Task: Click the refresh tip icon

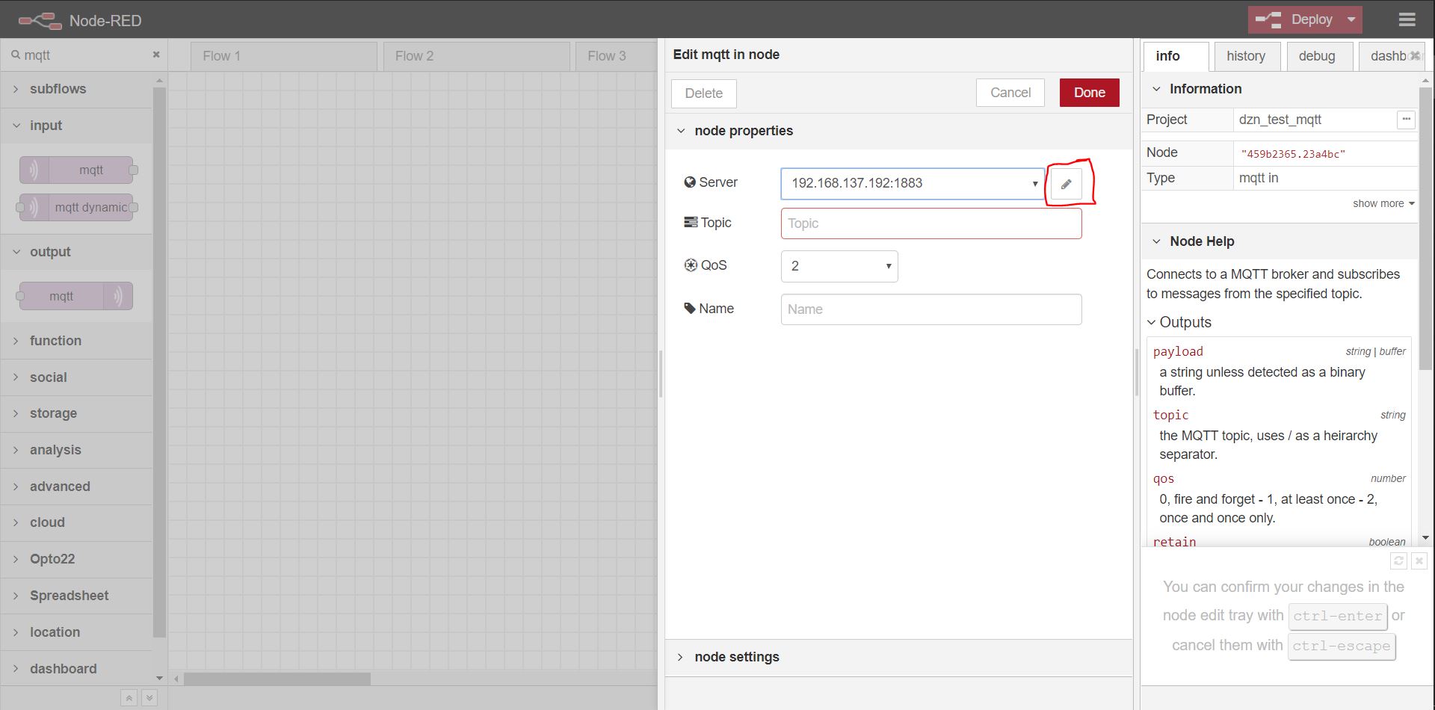Action: [1398, 561]
